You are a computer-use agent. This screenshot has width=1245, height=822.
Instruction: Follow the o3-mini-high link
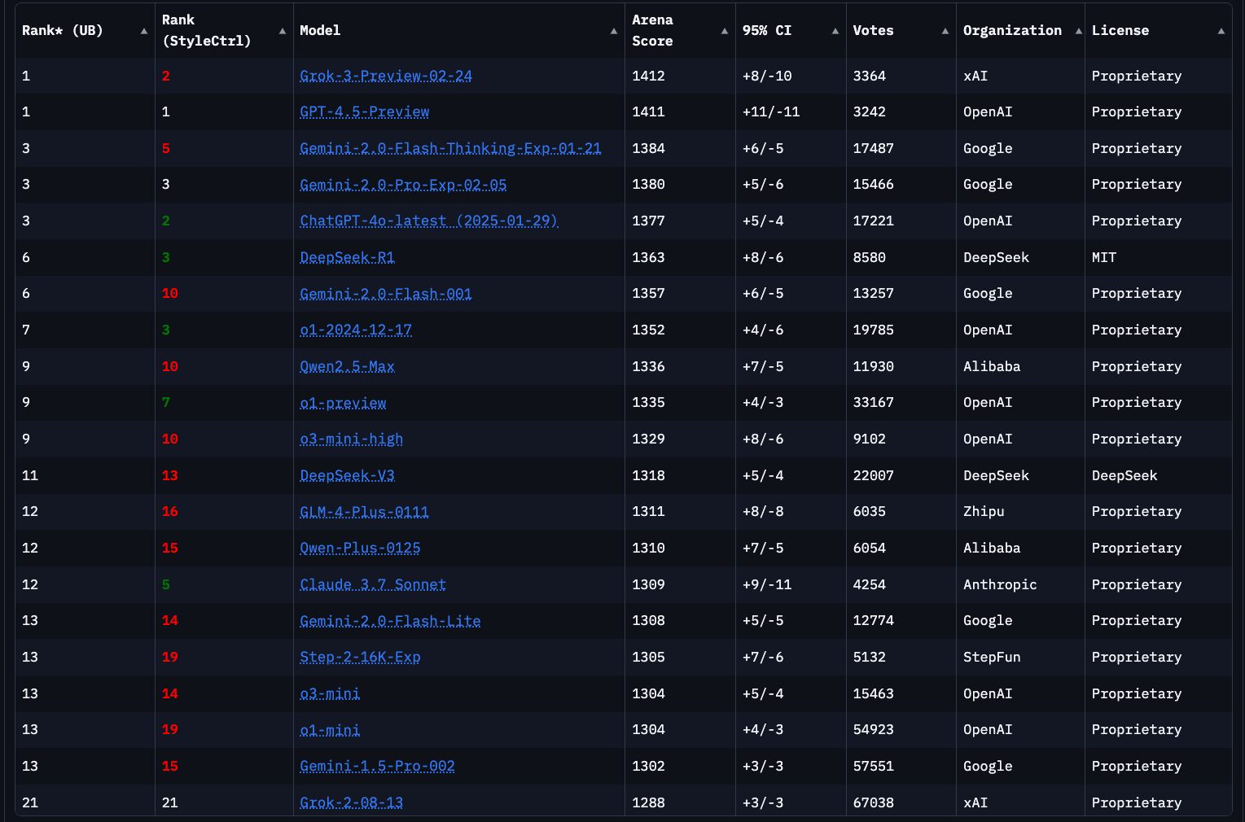[352, 439]
